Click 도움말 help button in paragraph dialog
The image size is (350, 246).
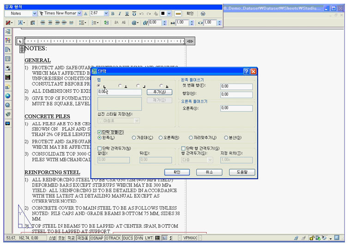tap(242, 172)
